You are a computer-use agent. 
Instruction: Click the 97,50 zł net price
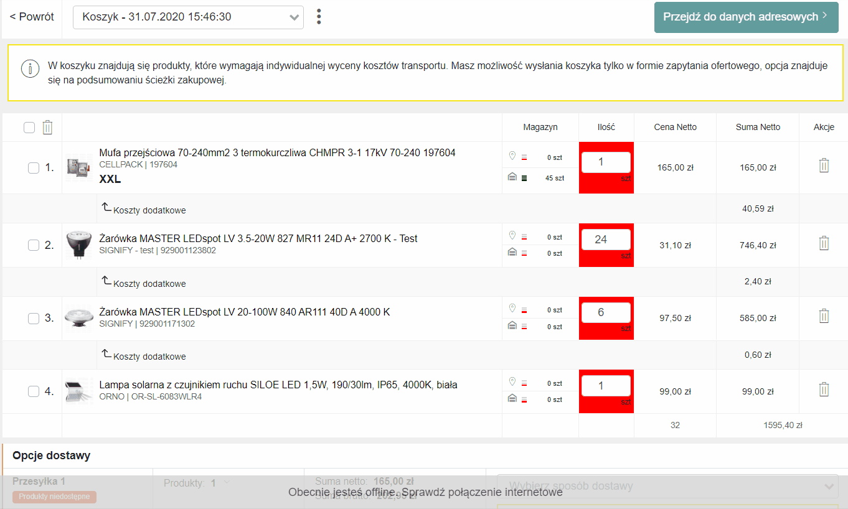(x=676, y=318)
